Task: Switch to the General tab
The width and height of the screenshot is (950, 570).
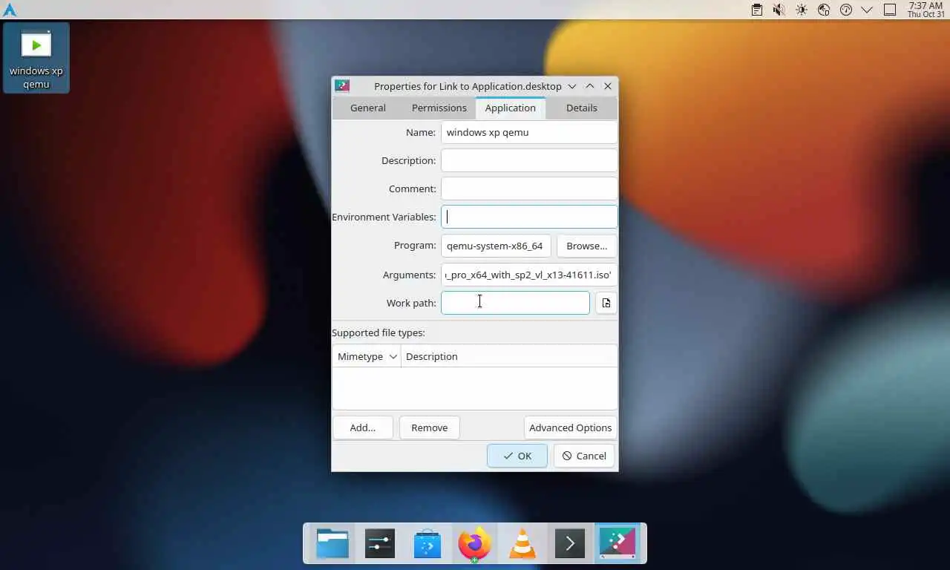Action: [368, 108]
